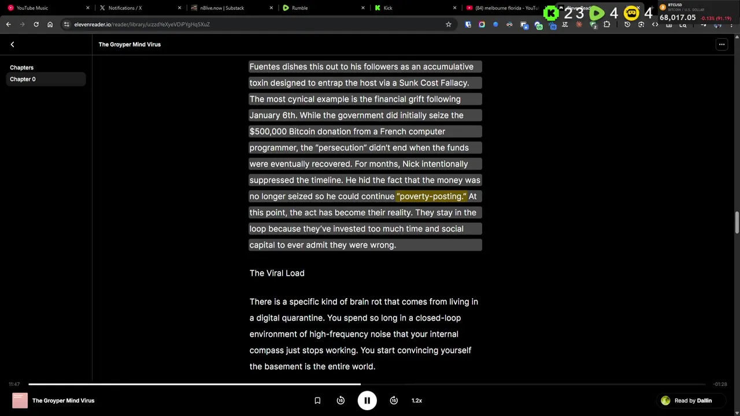This screenshot has height=416, width=740.
Task: Close the Kick tab
Action: (x=454, y=8)
